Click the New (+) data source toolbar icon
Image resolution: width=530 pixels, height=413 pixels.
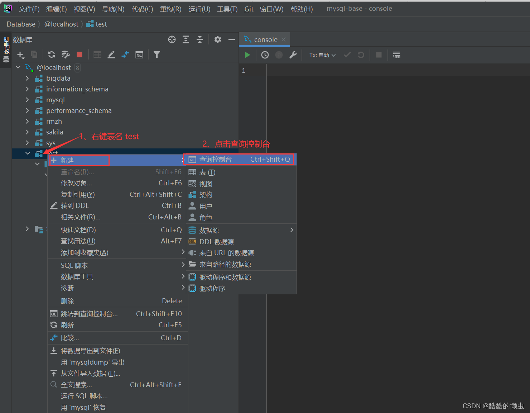pyautogui.click(x=20, y=55)
